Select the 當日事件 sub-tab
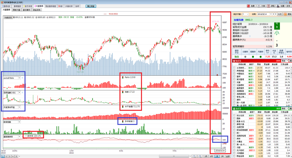 click(27, 10)
